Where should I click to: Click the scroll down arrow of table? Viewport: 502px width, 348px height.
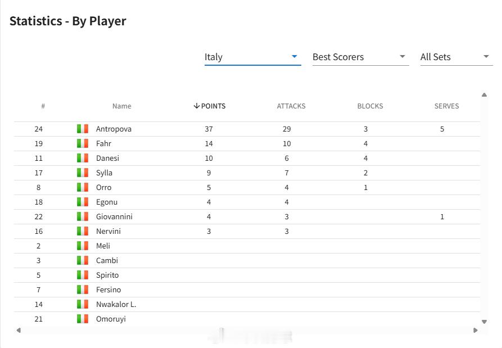tap(484, 322)
